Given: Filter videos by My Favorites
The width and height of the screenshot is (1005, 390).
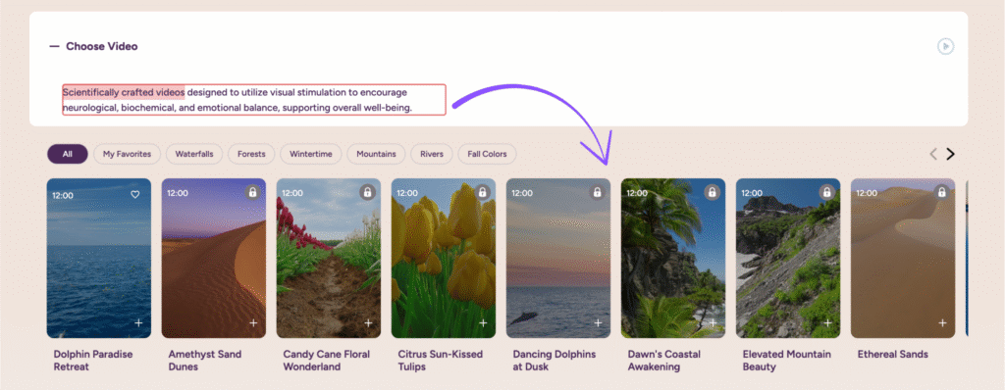Looking at the screenshot, I should [127, 154].
